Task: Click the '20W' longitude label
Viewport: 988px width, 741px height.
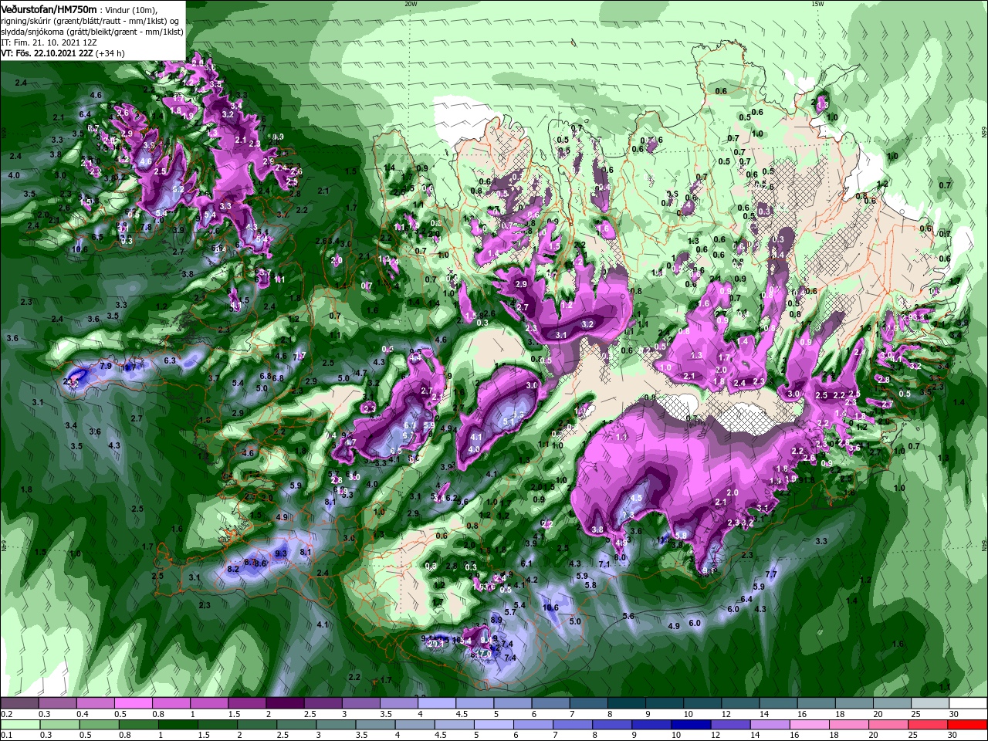Action: [x=411, y=4]
